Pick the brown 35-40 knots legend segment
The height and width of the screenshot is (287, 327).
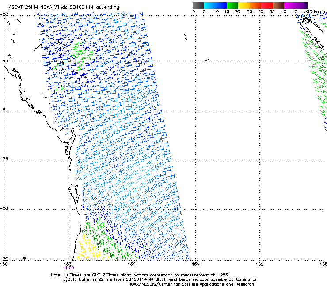pyautogui.click(x=278, y=5)
